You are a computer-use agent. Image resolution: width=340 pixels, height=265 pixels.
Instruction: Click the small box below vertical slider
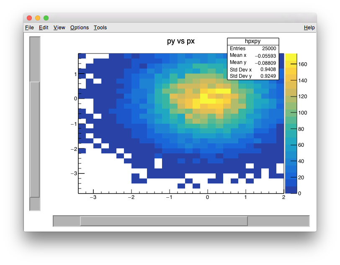coord(35,204)
